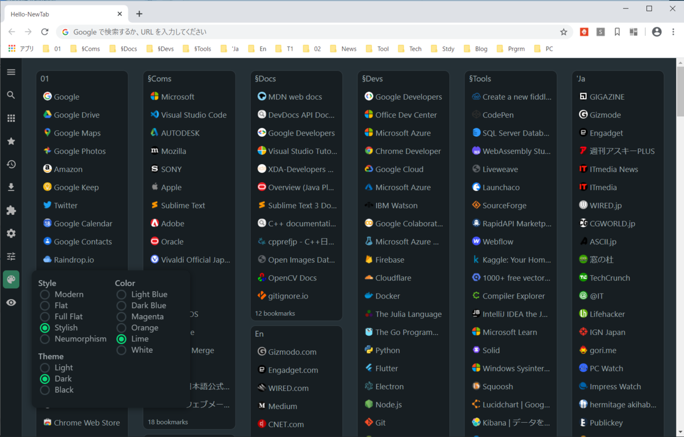Pick the Orange color option
The height and width of the screenshot is (437, 684).
(x=137, y=328)
